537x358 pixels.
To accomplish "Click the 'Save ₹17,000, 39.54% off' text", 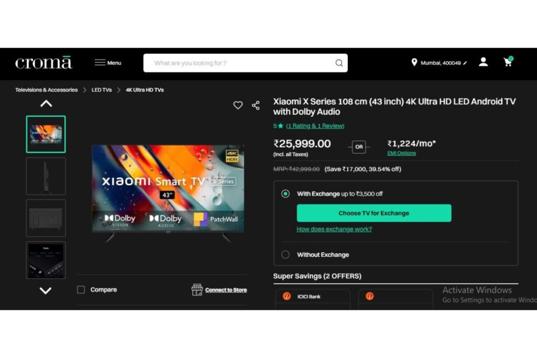I will coord(363,169).
